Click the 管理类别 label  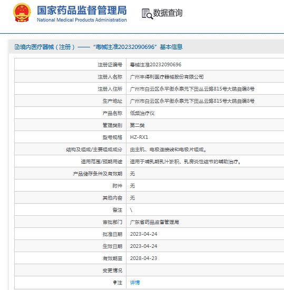coord(112,125)
